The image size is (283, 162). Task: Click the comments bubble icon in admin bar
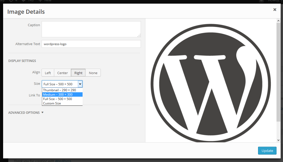pos(24,1)
